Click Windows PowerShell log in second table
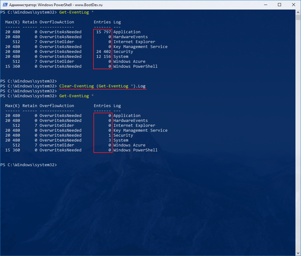The width and height of the screenshot is (301, 256). point(135,150)
